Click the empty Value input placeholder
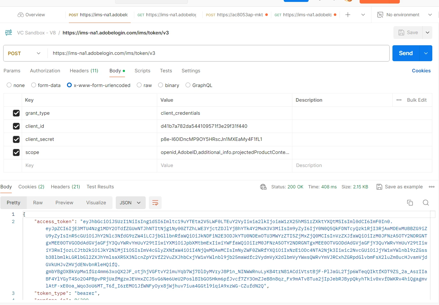The width and height of the screenshot is (439, 305). point(224,165)
